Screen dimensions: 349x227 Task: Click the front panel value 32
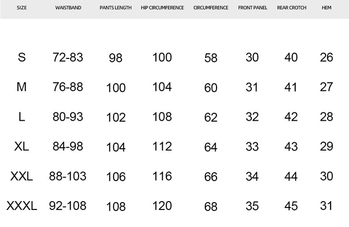(x=252, y=117)
